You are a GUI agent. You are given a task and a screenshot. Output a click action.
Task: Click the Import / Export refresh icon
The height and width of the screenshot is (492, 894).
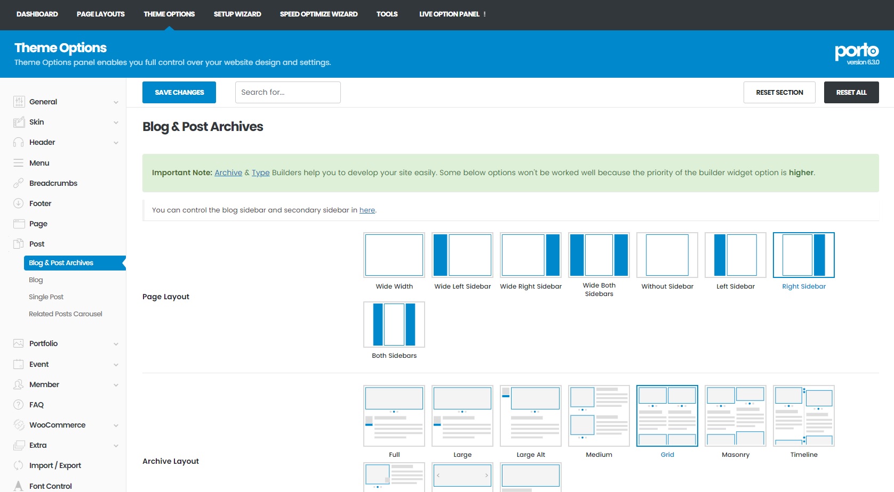pyautogui.click(x=19, y=465)
